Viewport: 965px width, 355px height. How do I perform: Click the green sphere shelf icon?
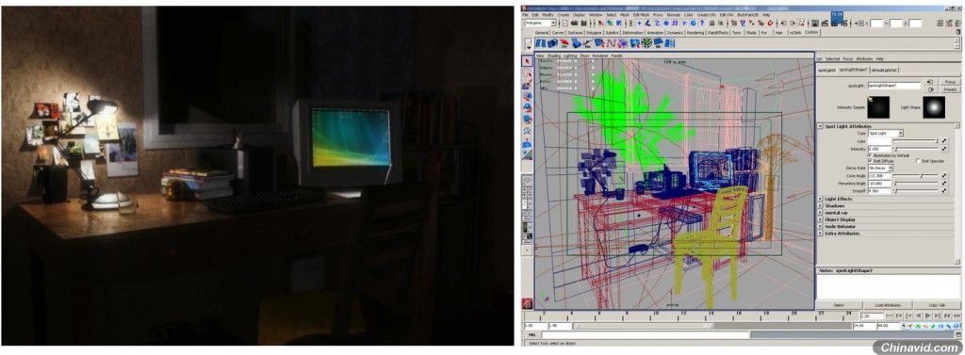[x=646, y=43]
